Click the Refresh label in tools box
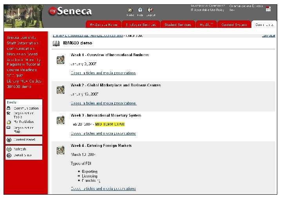Image resolution: width=282 pixels, height=212 pixels. [x=20, y=149]
